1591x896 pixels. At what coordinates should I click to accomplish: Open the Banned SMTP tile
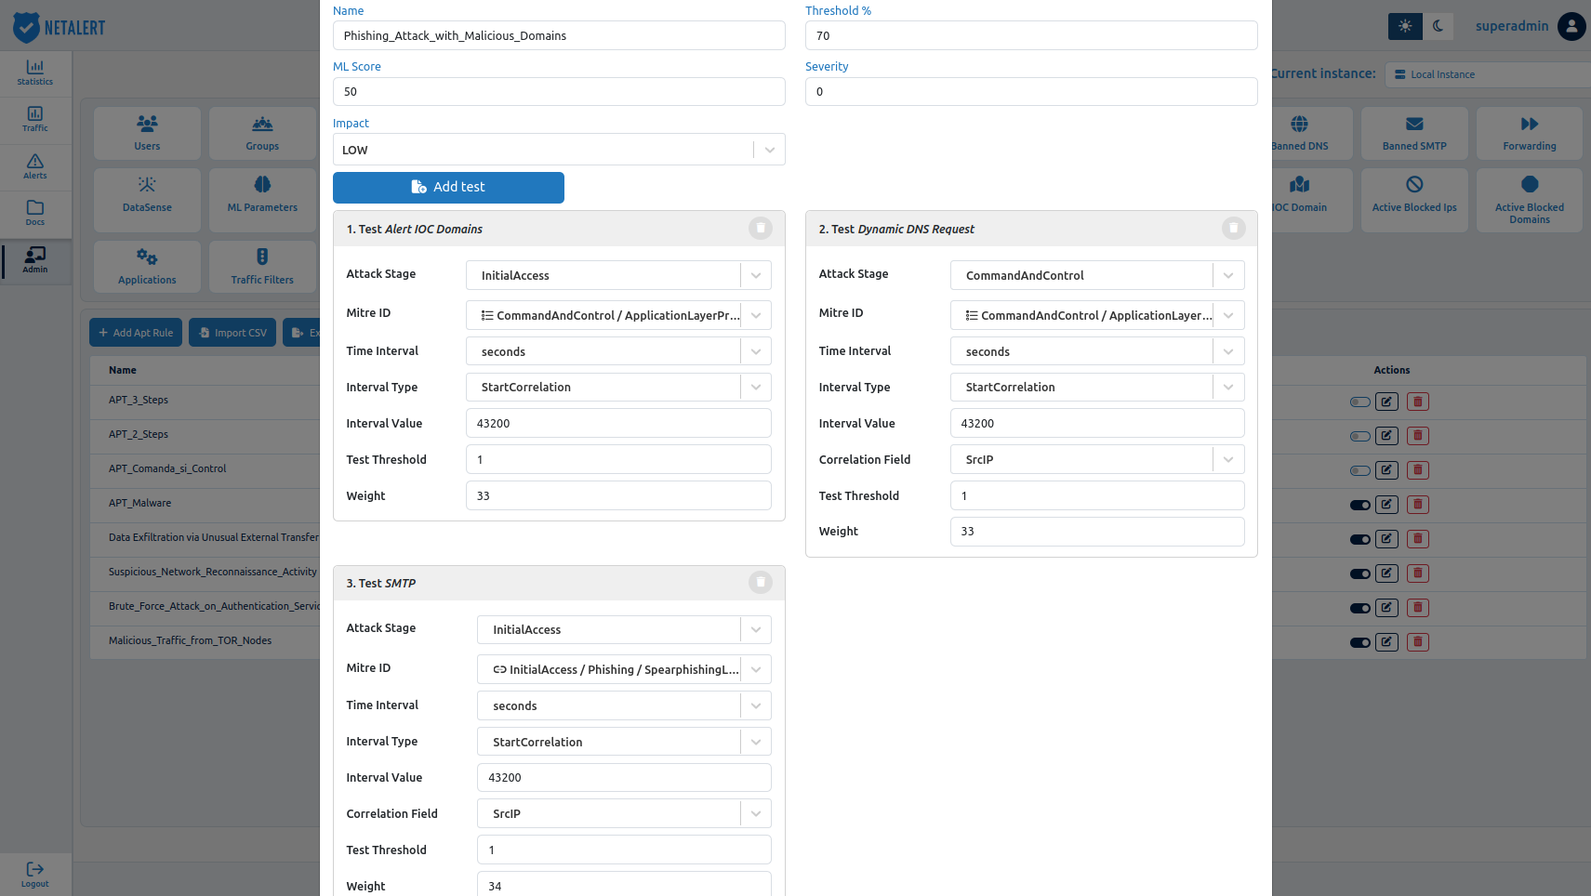click(1414, 133)
